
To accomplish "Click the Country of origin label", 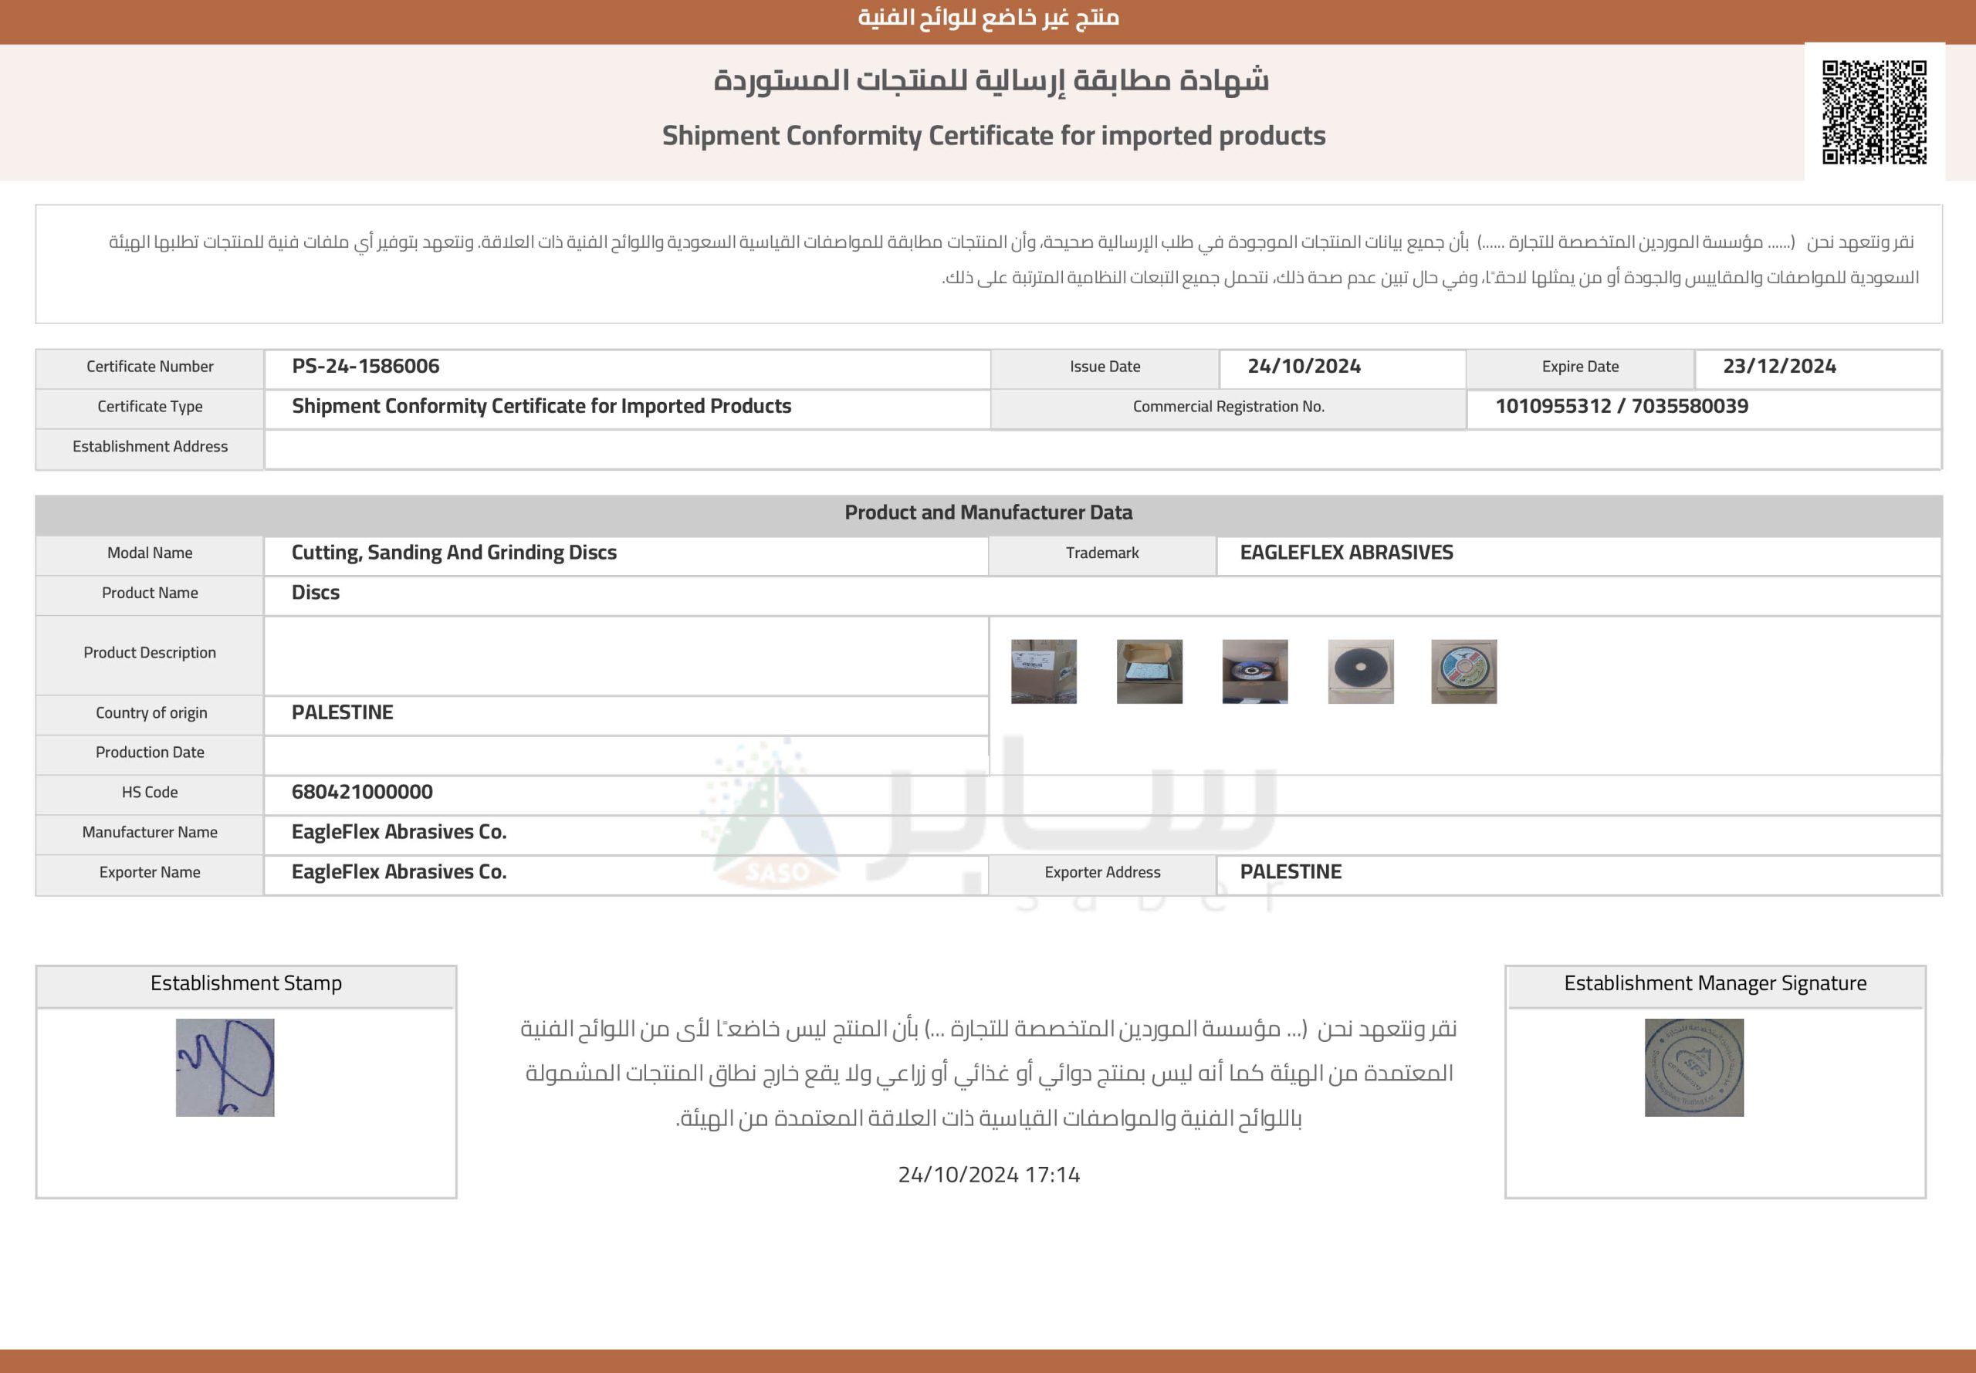I will pos(151,713).
